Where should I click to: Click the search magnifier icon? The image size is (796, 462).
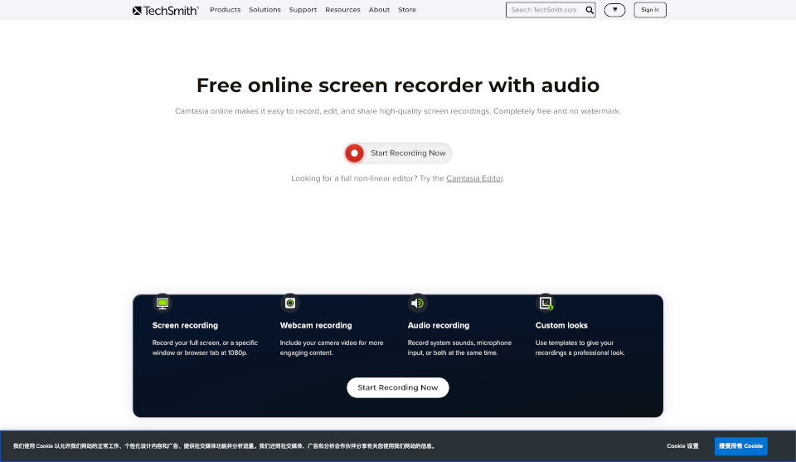coord(590,10)
